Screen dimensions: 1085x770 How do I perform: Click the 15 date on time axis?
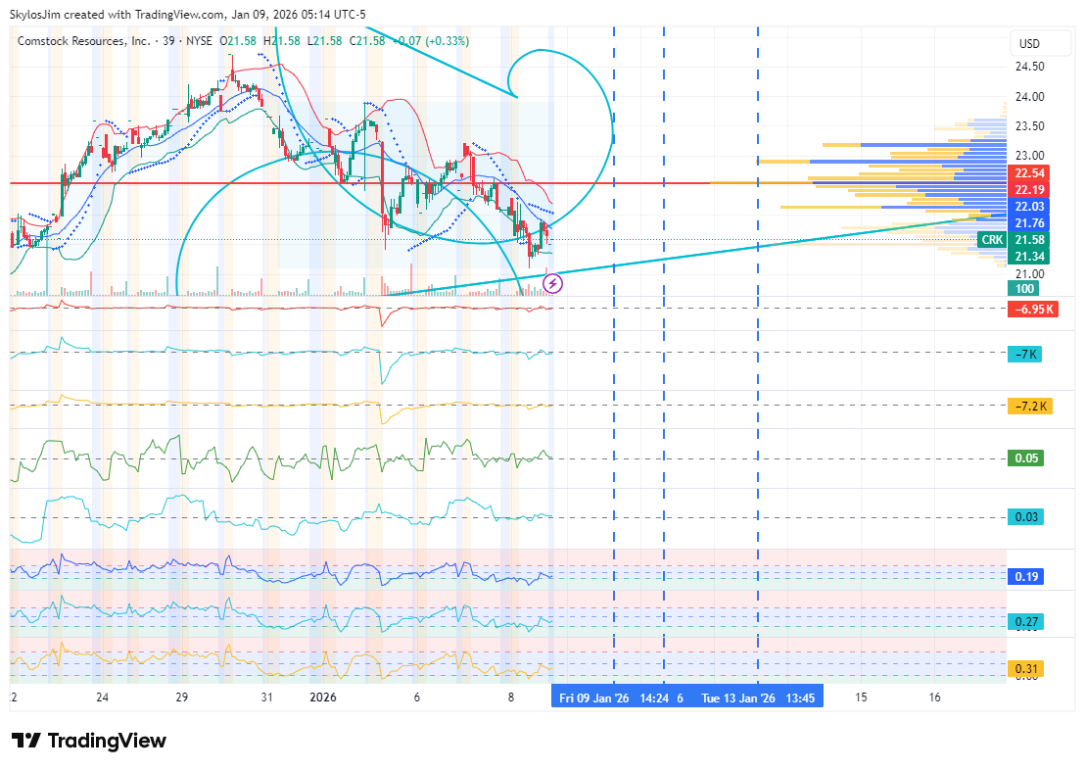pos(860,698)
